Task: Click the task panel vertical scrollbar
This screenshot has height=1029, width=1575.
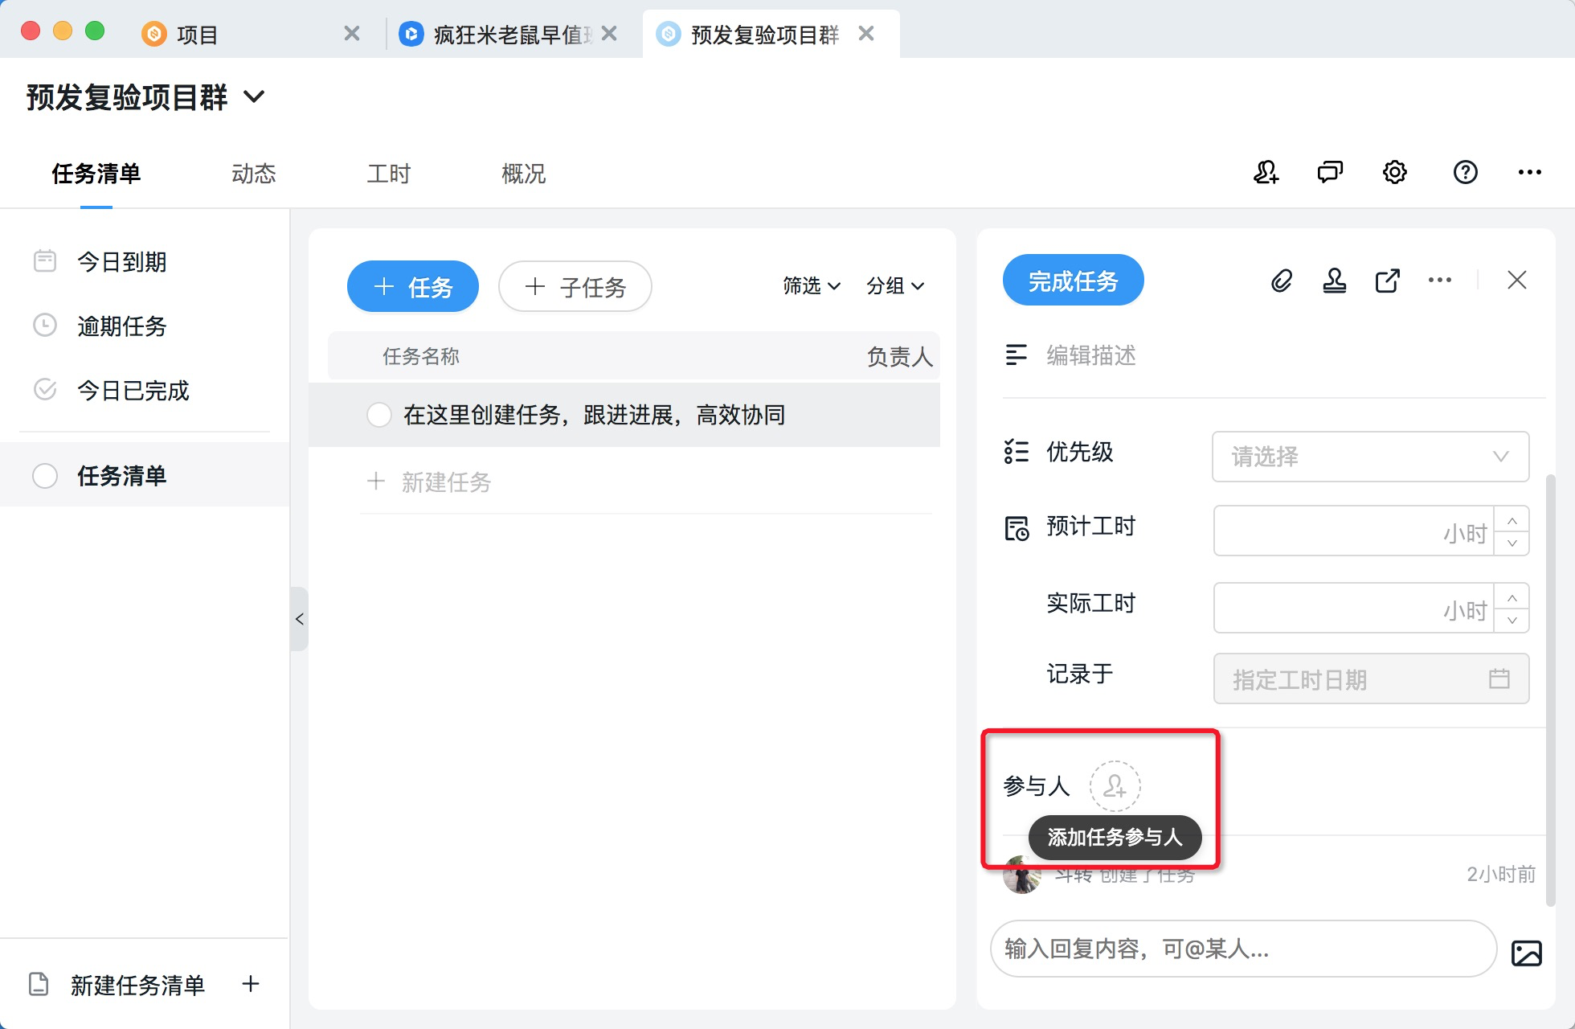Action: pyautogui.click(x=1550, y=691)
